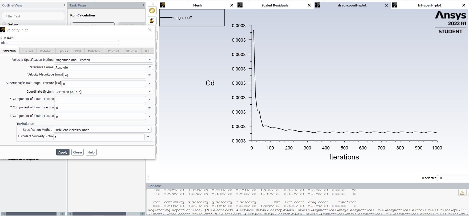The width and height of the screenshot is (469, 216).
Task: Open the Mesh graphics tab
Action: click(x=197, y=5)
